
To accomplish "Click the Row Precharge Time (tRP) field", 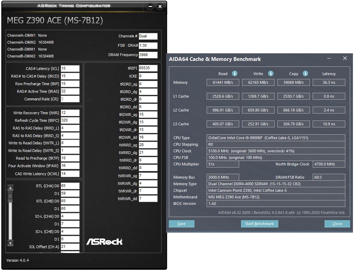I will (x=70, y=84).
